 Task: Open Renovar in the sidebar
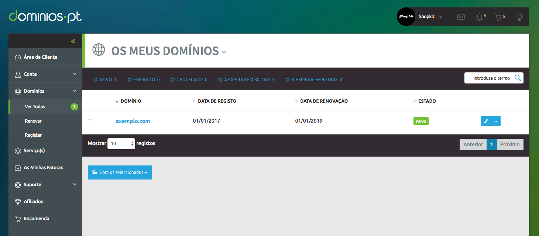33,121
